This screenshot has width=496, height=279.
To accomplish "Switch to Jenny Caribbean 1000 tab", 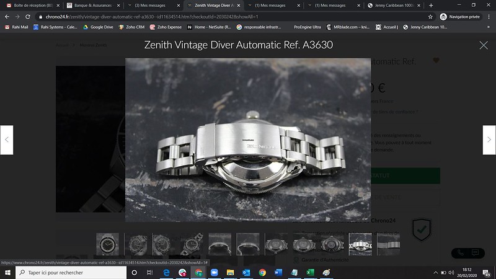I will click(x=394, y=6).
